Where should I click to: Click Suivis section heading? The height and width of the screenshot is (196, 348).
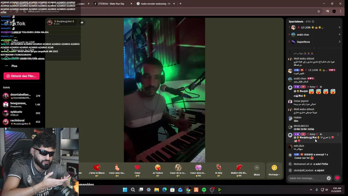(x=6, y=87)
